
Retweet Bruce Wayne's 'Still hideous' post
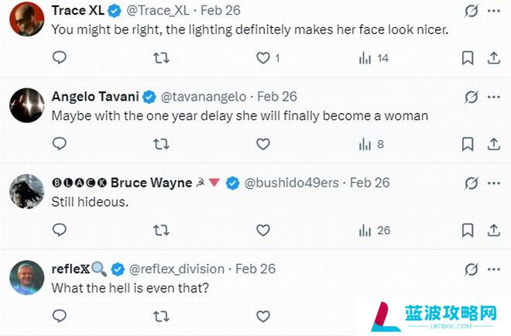coord(161,231)
